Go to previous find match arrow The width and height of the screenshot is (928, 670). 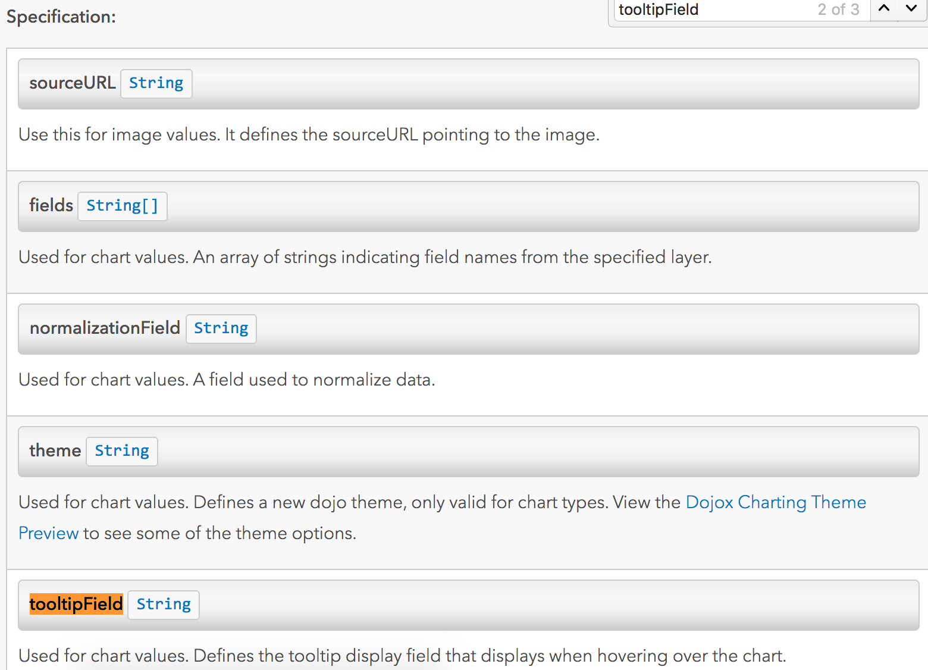(x=884, y=9)
